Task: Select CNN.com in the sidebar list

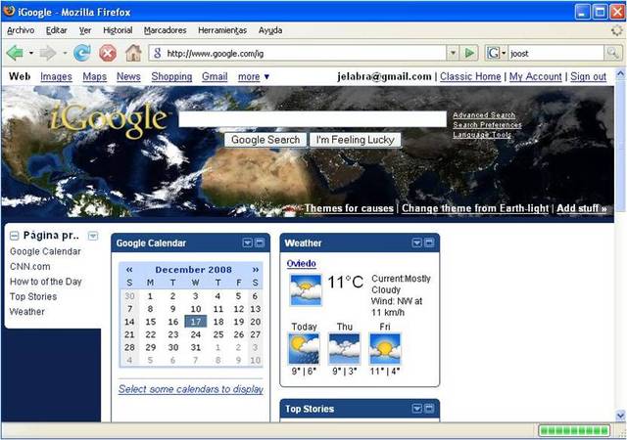Action: coord(30,266)
